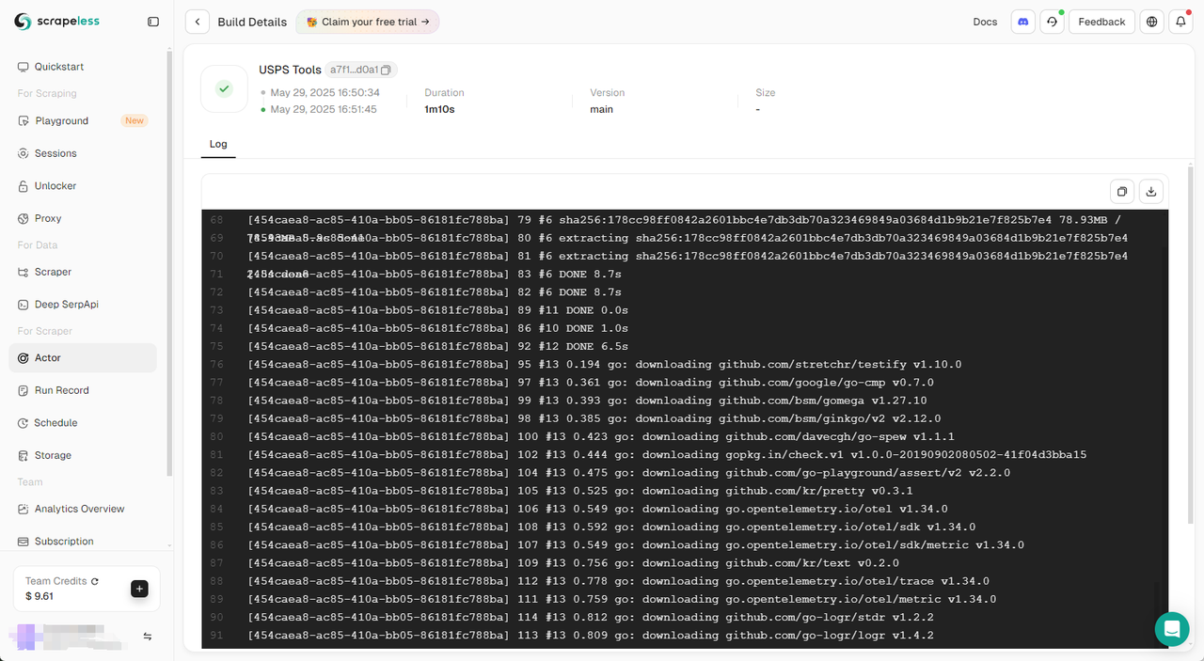Add team credits with plus button

pos(139,589)
